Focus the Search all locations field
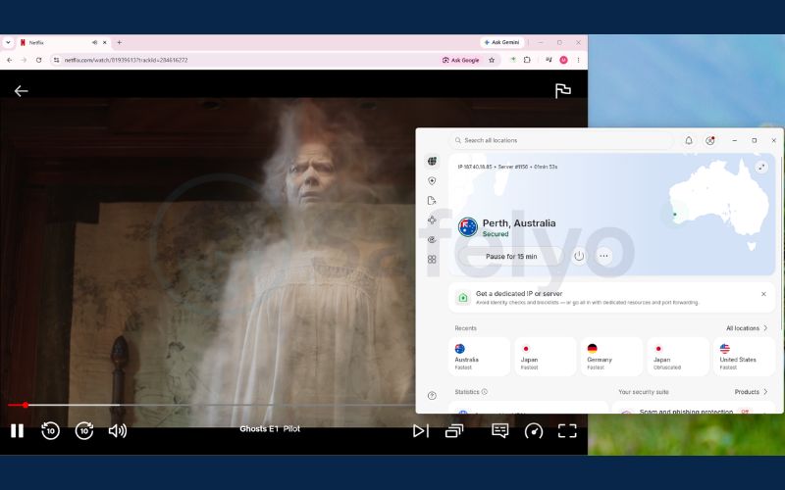 pyautogui.click(x=560, y=140)
